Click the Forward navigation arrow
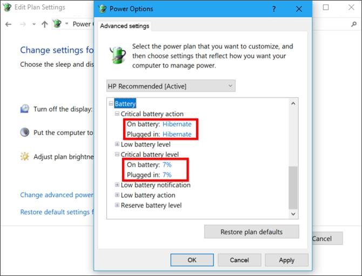362x276 pixels. point(22,24)
